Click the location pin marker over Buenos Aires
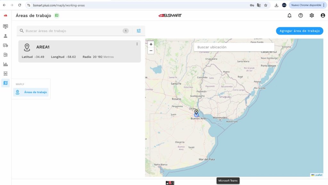This screenshot has width=328, height=185. (196, 112)
